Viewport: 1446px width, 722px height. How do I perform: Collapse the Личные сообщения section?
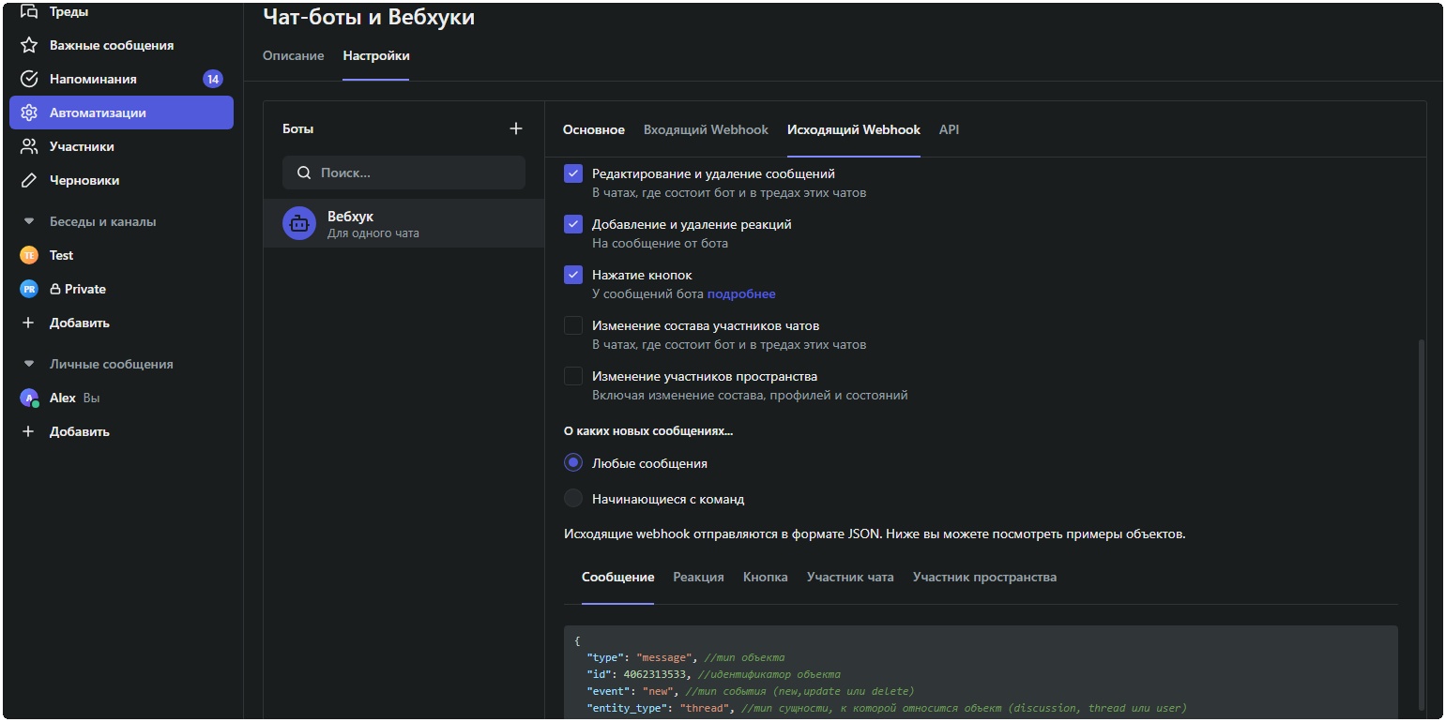(x=29, y=365)
